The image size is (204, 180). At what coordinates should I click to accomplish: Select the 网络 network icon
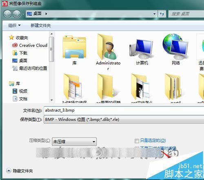[175, 46]
